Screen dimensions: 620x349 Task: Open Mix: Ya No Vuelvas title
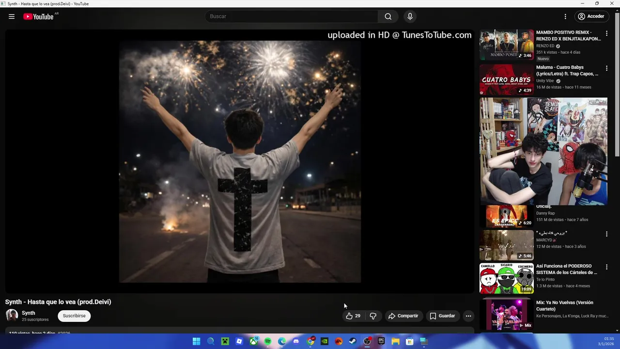[x=565, y=306]
